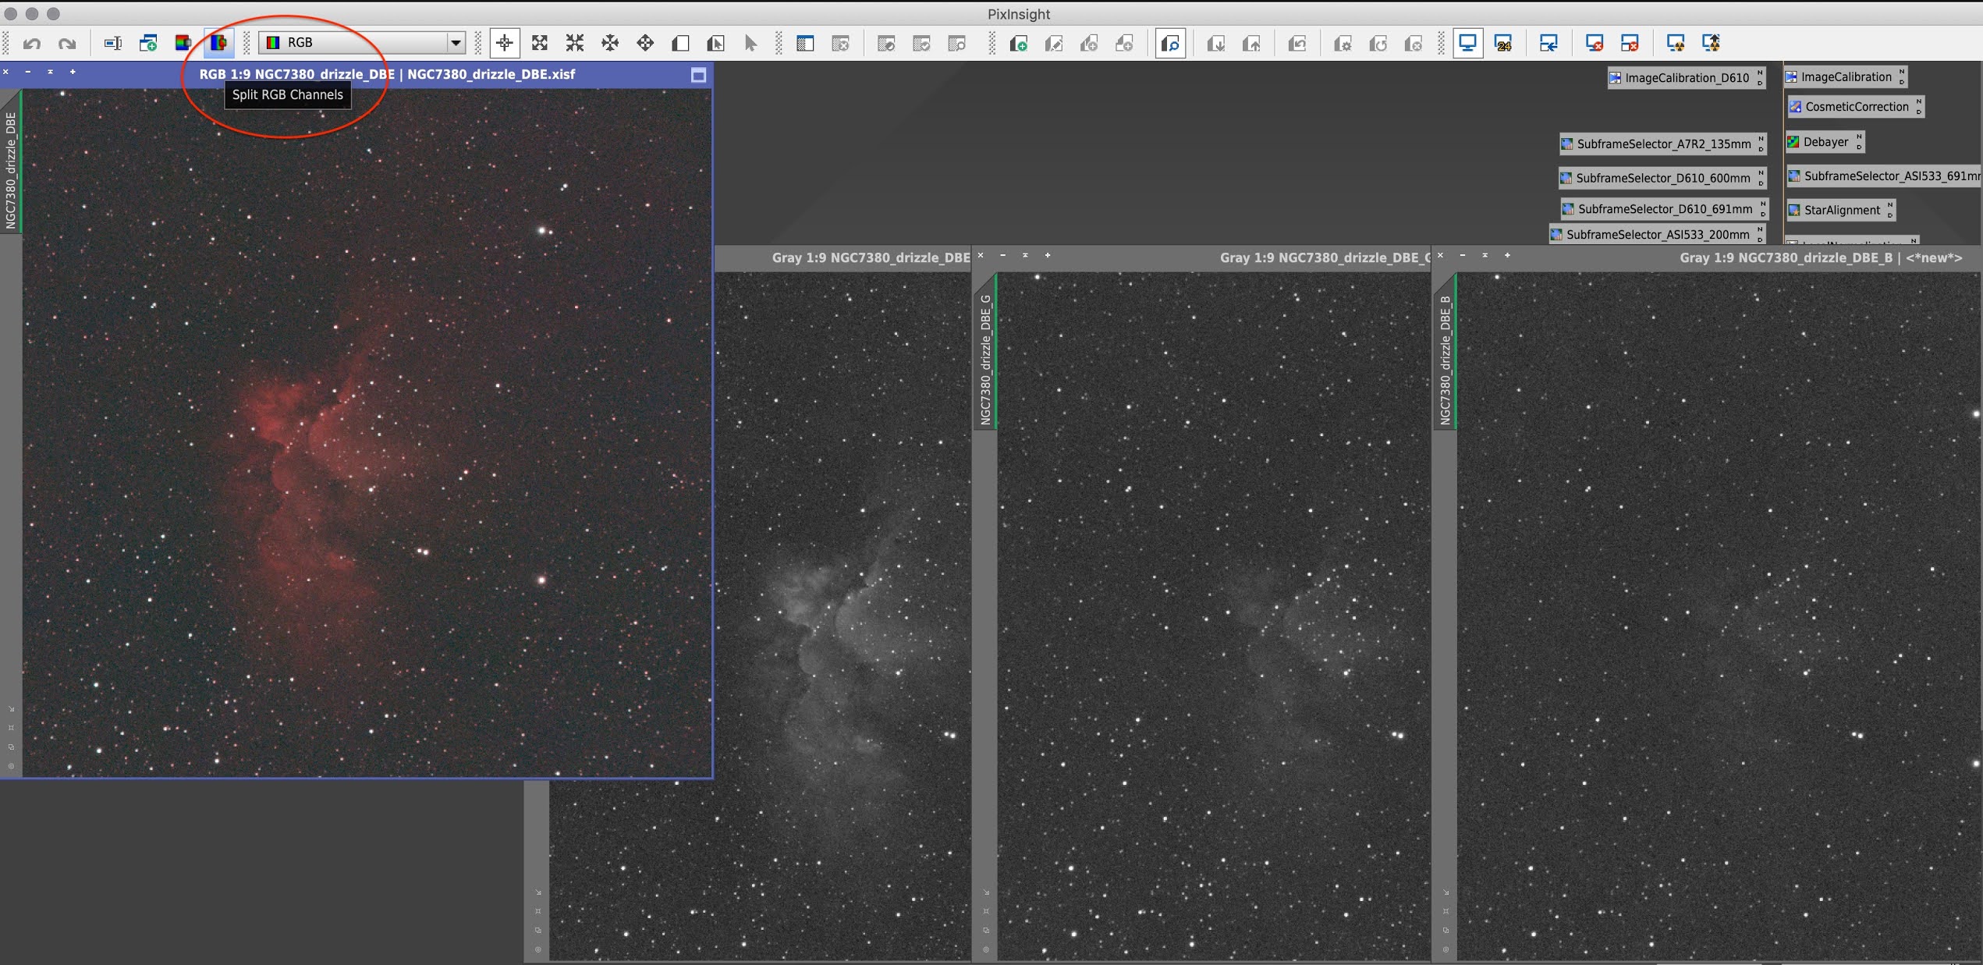Image resolution: width=1983 pixels, height=965 pixels.
Task: Click the Redo arrow icon
Action: pyautogui.click(x=67, y=44)
